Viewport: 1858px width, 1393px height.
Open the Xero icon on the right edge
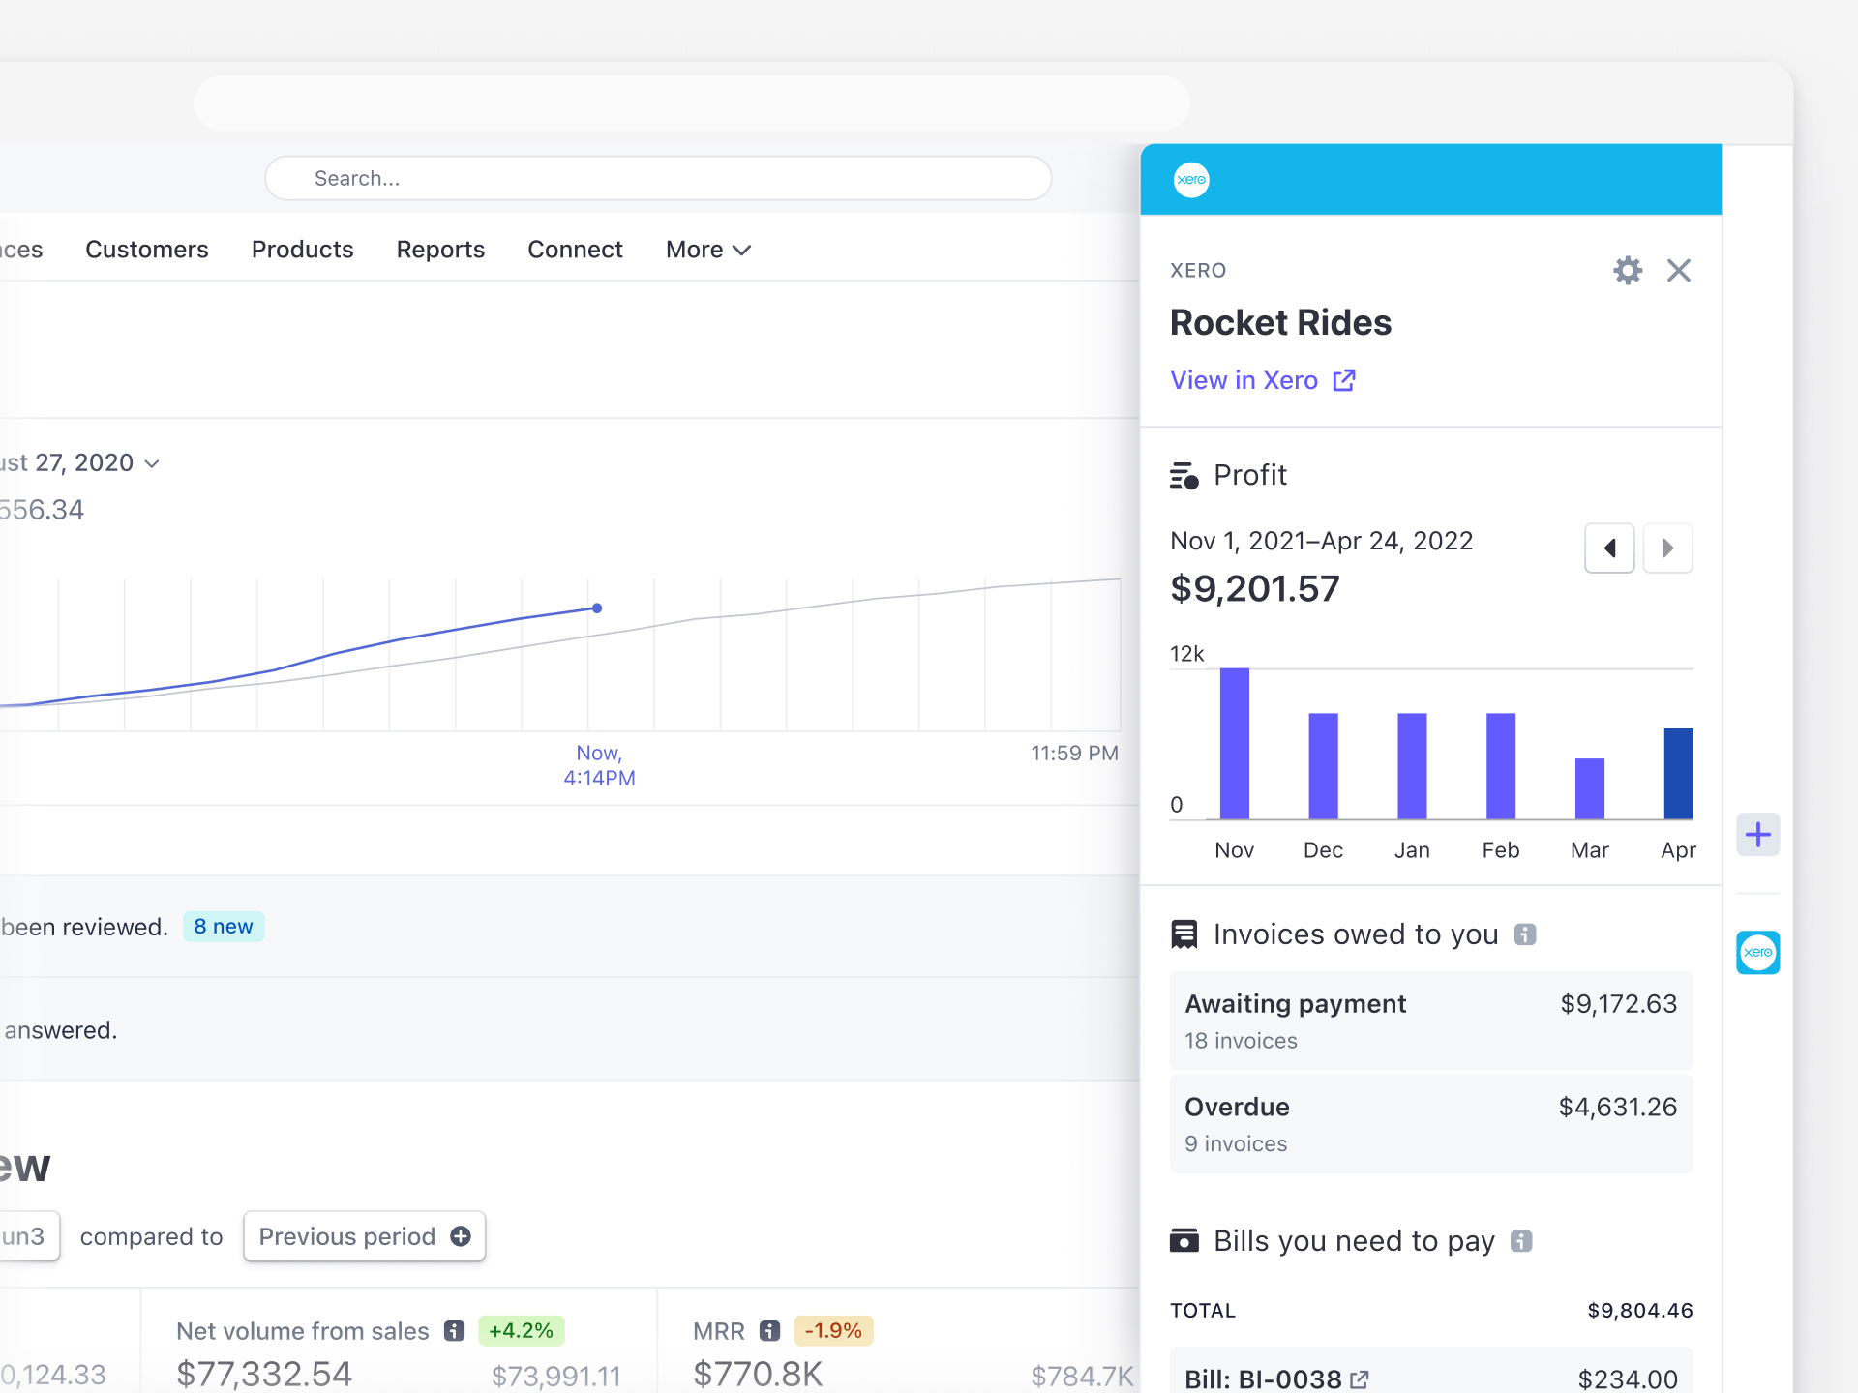click(1758, 952)
